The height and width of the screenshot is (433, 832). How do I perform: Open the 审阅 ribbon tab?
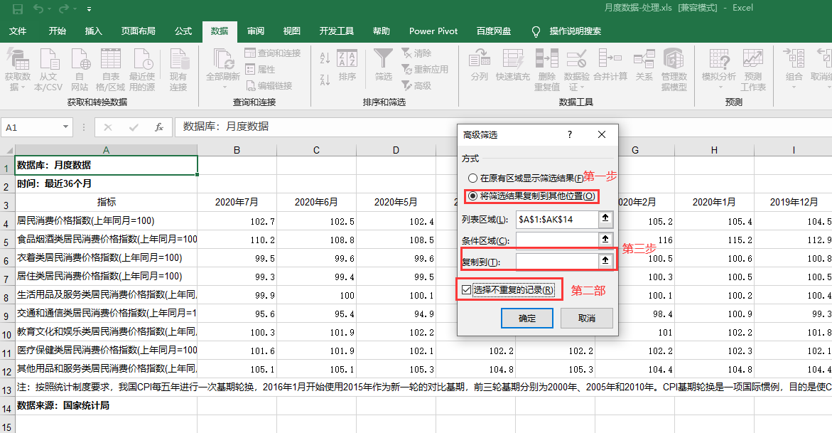click(x=255, y=31)
